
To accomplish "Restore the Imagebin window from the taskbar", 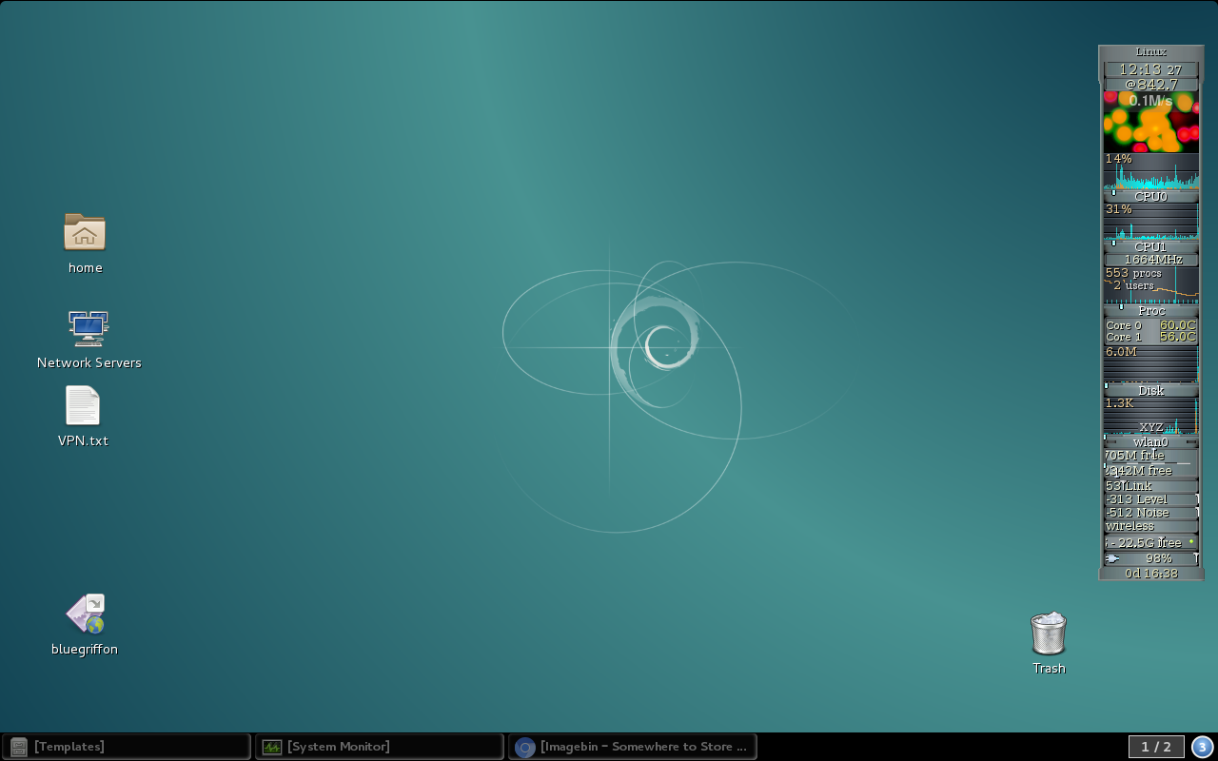I will click(633, 747).
